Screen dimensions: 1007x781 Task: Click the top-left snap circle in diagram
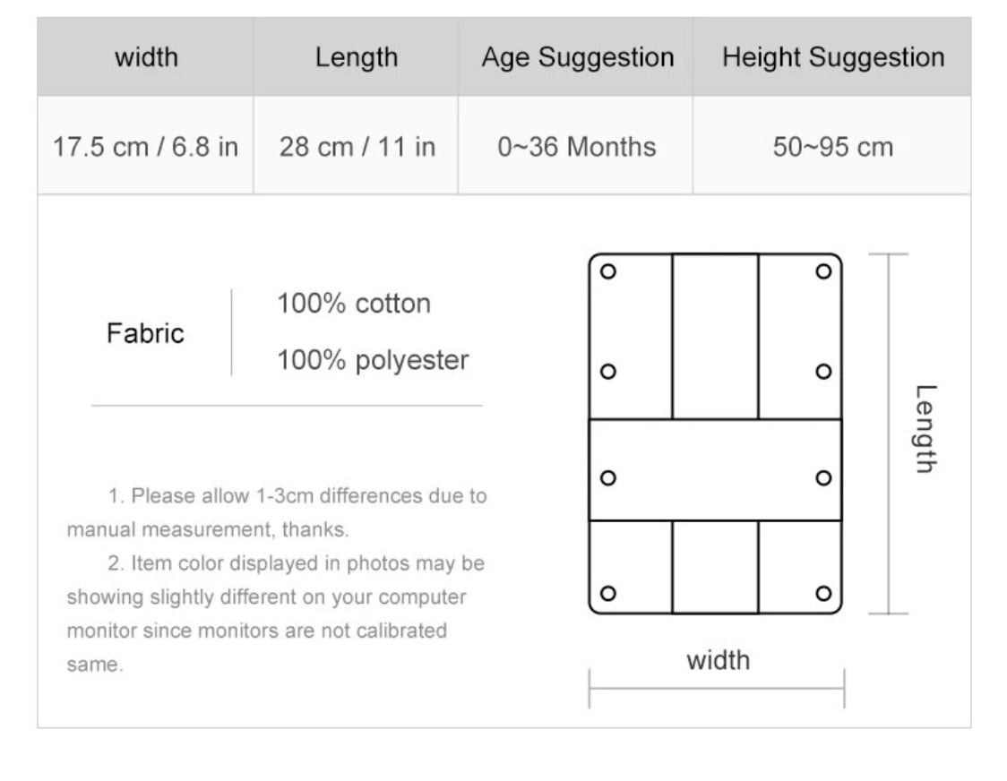[607, 271]
